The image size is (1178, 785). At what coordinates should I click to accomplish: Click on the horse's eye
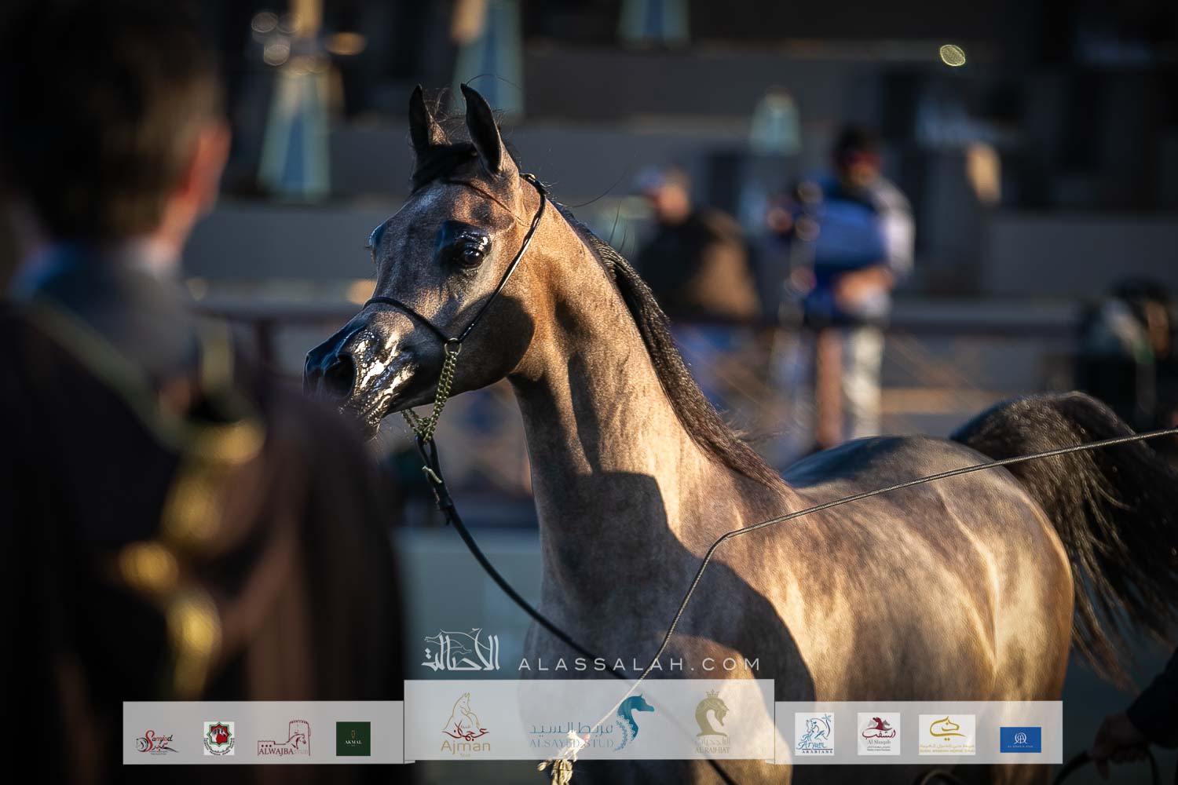point(470,254)
